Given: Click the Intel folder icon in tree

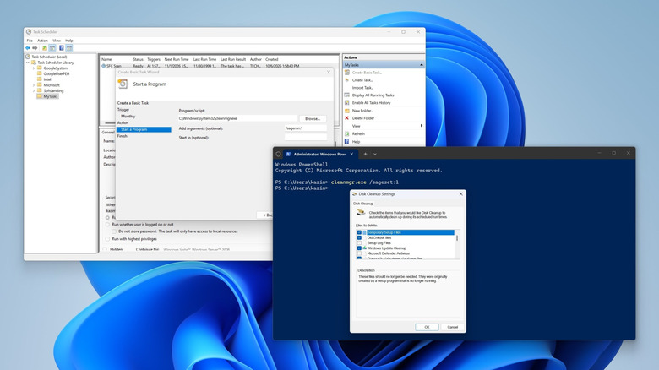Looking at the screenshot, I should pyautogui.click(x=40, y=79).
